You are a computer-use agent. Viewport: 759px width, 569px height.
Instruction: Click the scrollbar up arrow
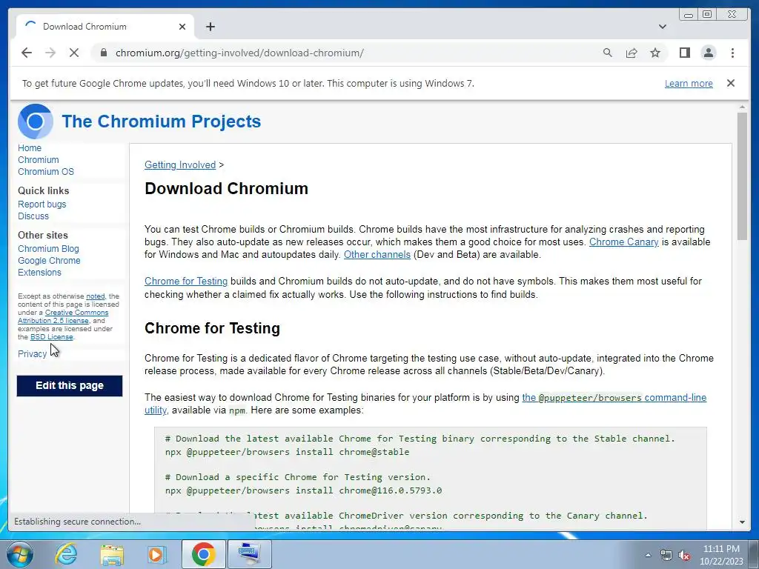[x=742, y=107]
